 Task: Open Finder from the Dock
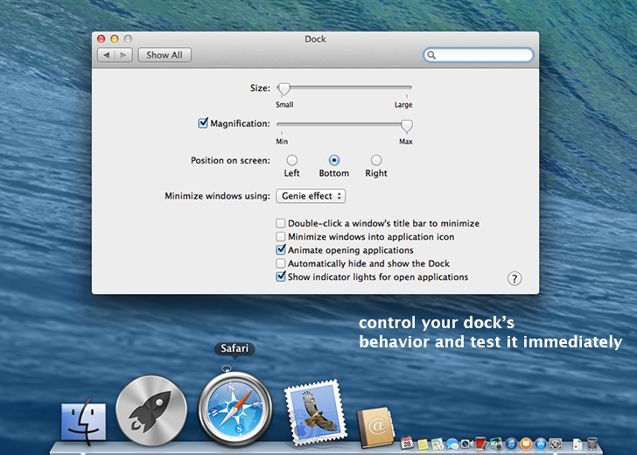(x=83, y=423)
